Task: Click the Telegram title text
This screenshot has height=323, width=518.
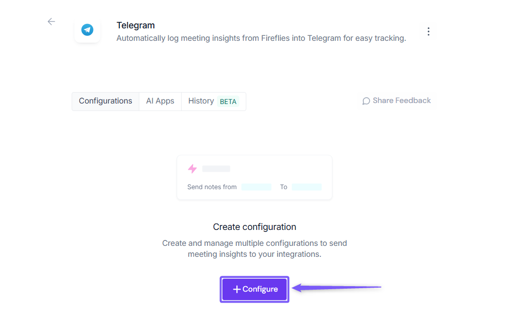Action: point(135,25)
